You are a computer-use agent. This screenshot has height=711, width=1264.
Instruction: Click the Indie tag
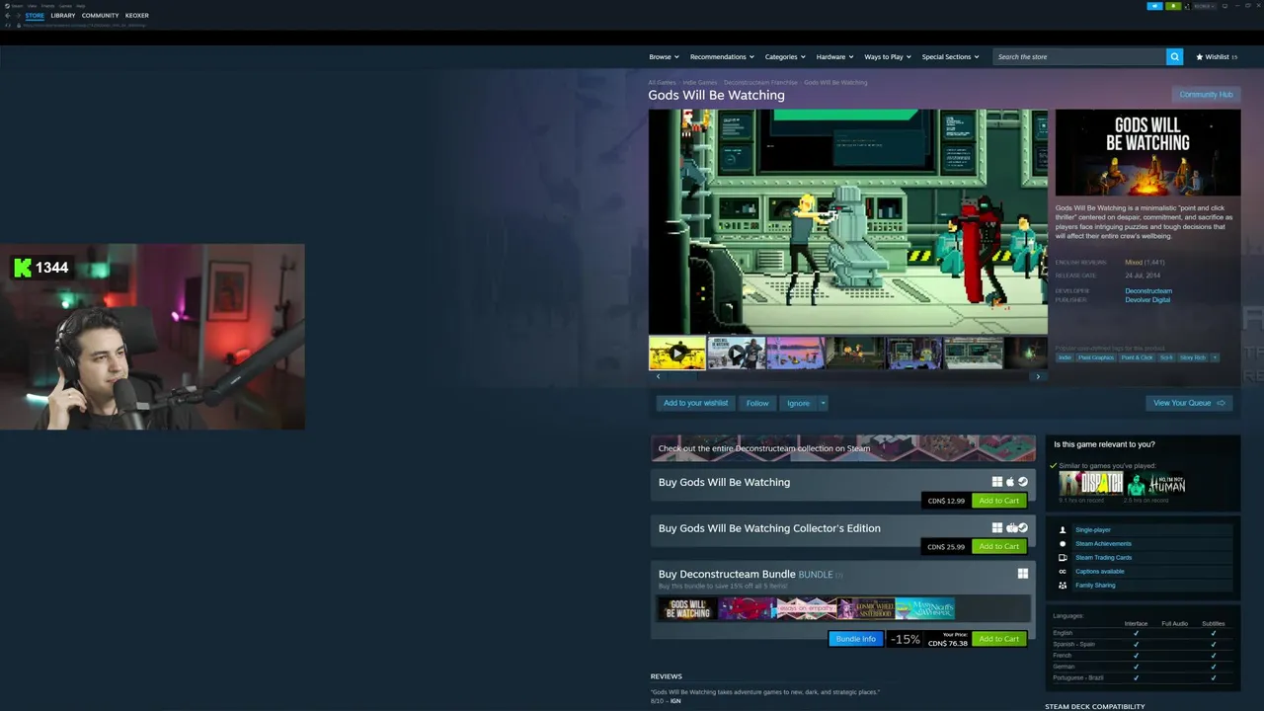(x=1065, y=357)
